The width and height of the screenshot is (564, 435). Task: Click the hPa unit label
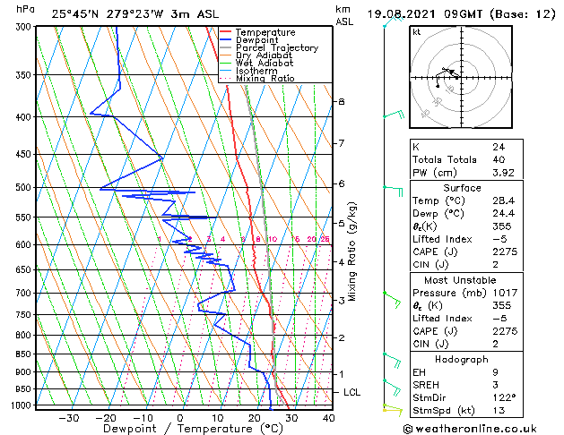(x=25, y=10)
